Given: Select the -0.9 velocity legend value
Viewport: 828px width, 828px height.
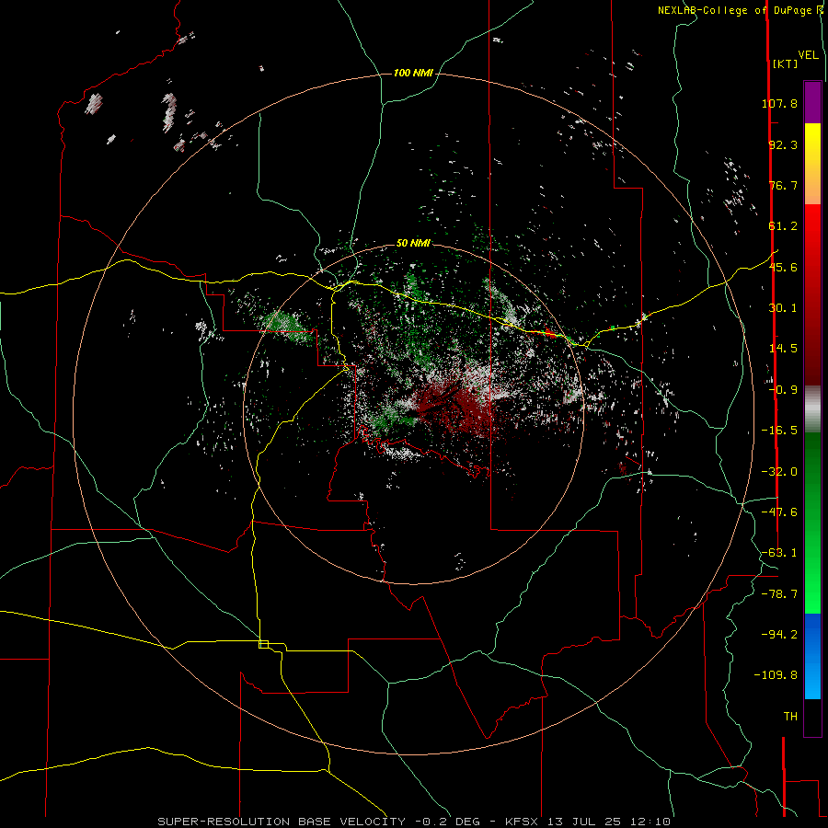Looking at the screenshot, I should pyautogui.click(x=783, y=390).
